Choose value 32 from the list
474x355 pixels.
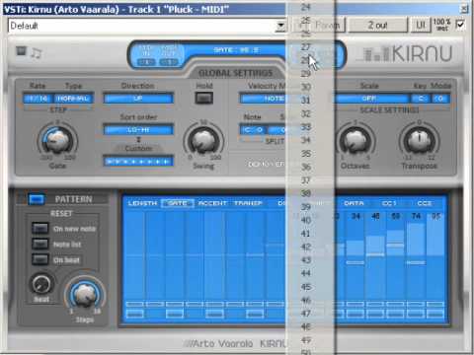click(x=309, y=113)
